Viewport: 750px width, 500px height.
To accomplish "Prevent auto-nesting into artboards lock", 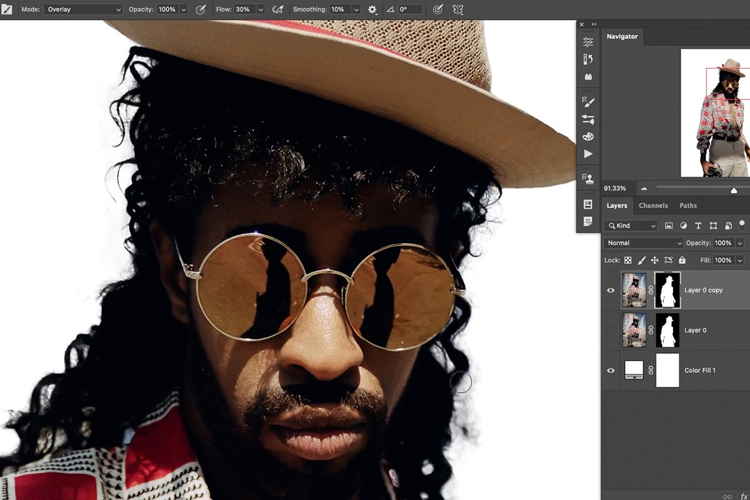I will [668, 260].
